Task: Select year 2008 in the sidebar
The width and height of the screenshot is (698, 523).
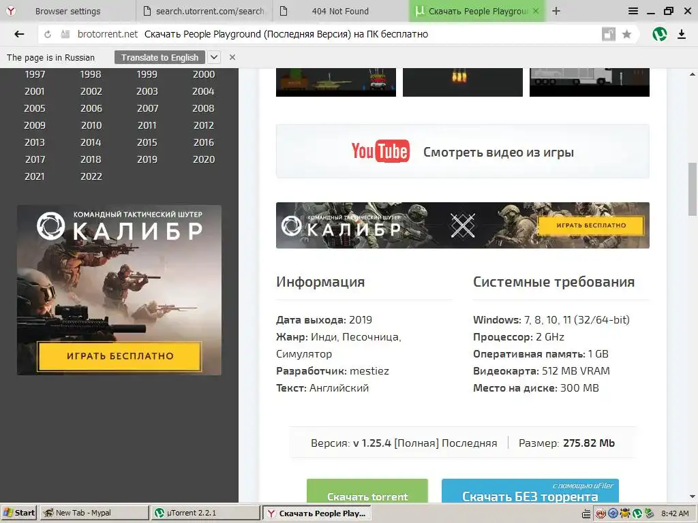Action: click(203, 108)
